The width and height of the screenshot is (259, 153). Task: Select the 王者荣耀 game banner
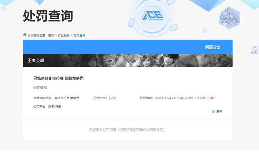[128, 60]
